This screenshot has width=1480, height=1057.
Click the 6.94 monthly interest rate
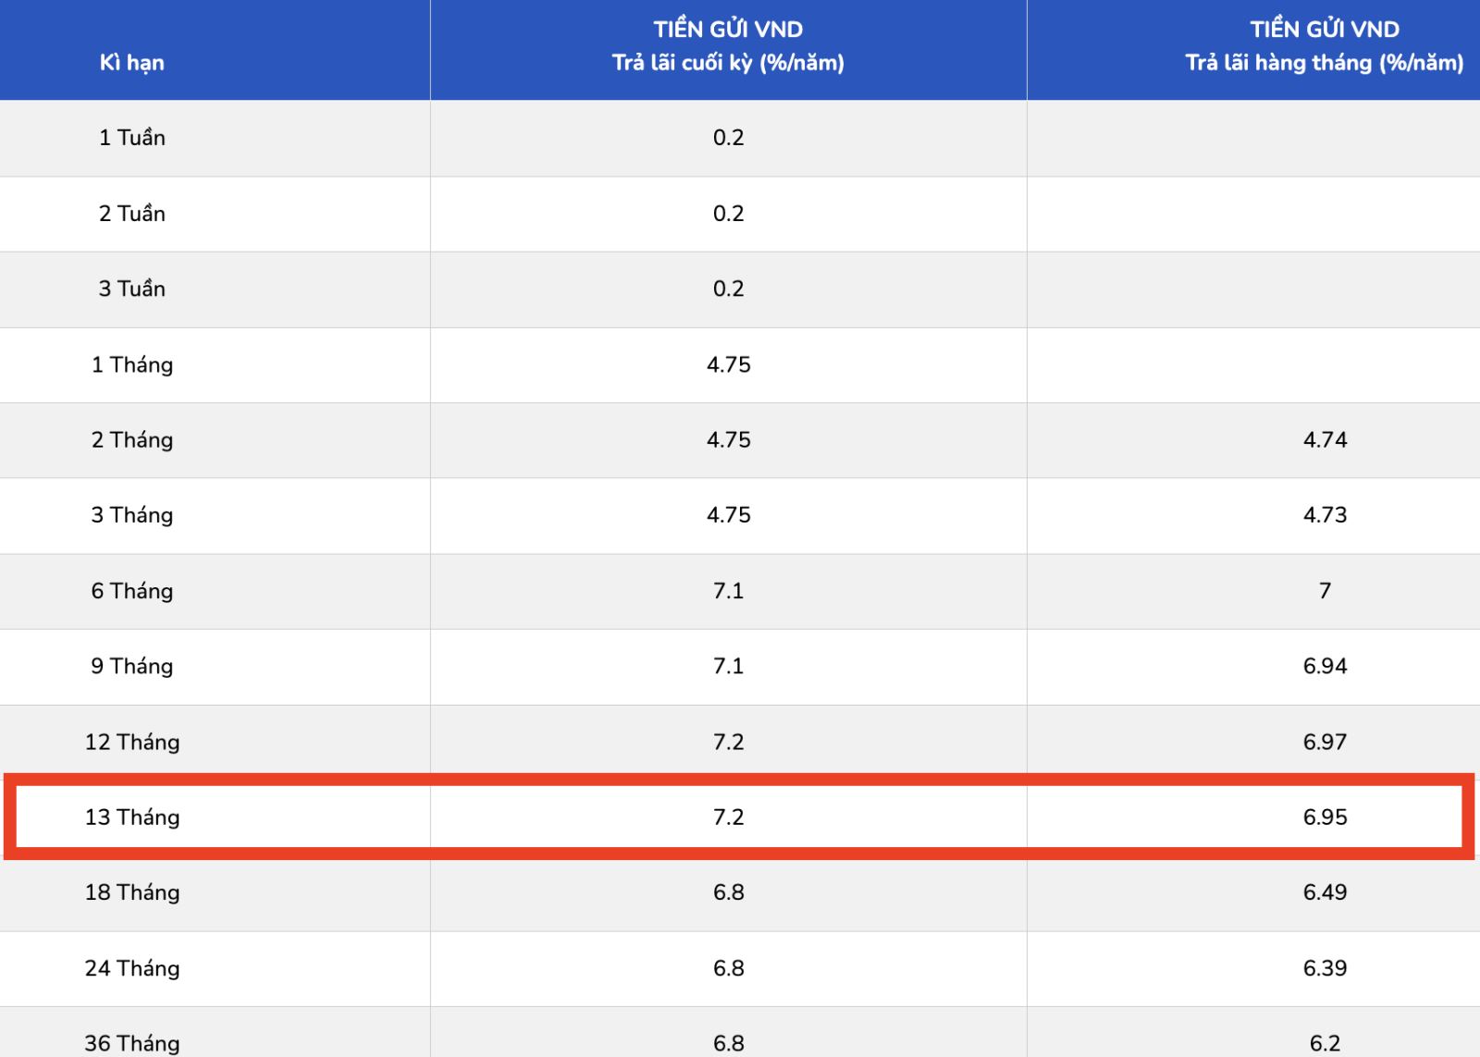(x=1325, y=666)
